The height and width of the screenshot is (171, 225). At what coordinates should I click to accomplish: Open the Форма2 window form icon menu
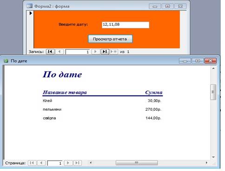pyautogui.click(x=29, y=6)
